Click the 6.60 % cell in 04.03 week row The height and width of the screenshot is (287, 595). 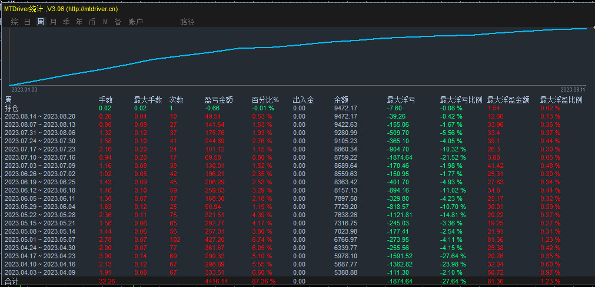point(262,272)
